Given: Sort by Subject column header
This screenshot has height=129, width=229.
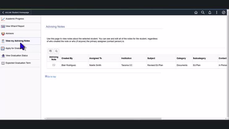Looking at the screenshot, I should pos(151,58).
